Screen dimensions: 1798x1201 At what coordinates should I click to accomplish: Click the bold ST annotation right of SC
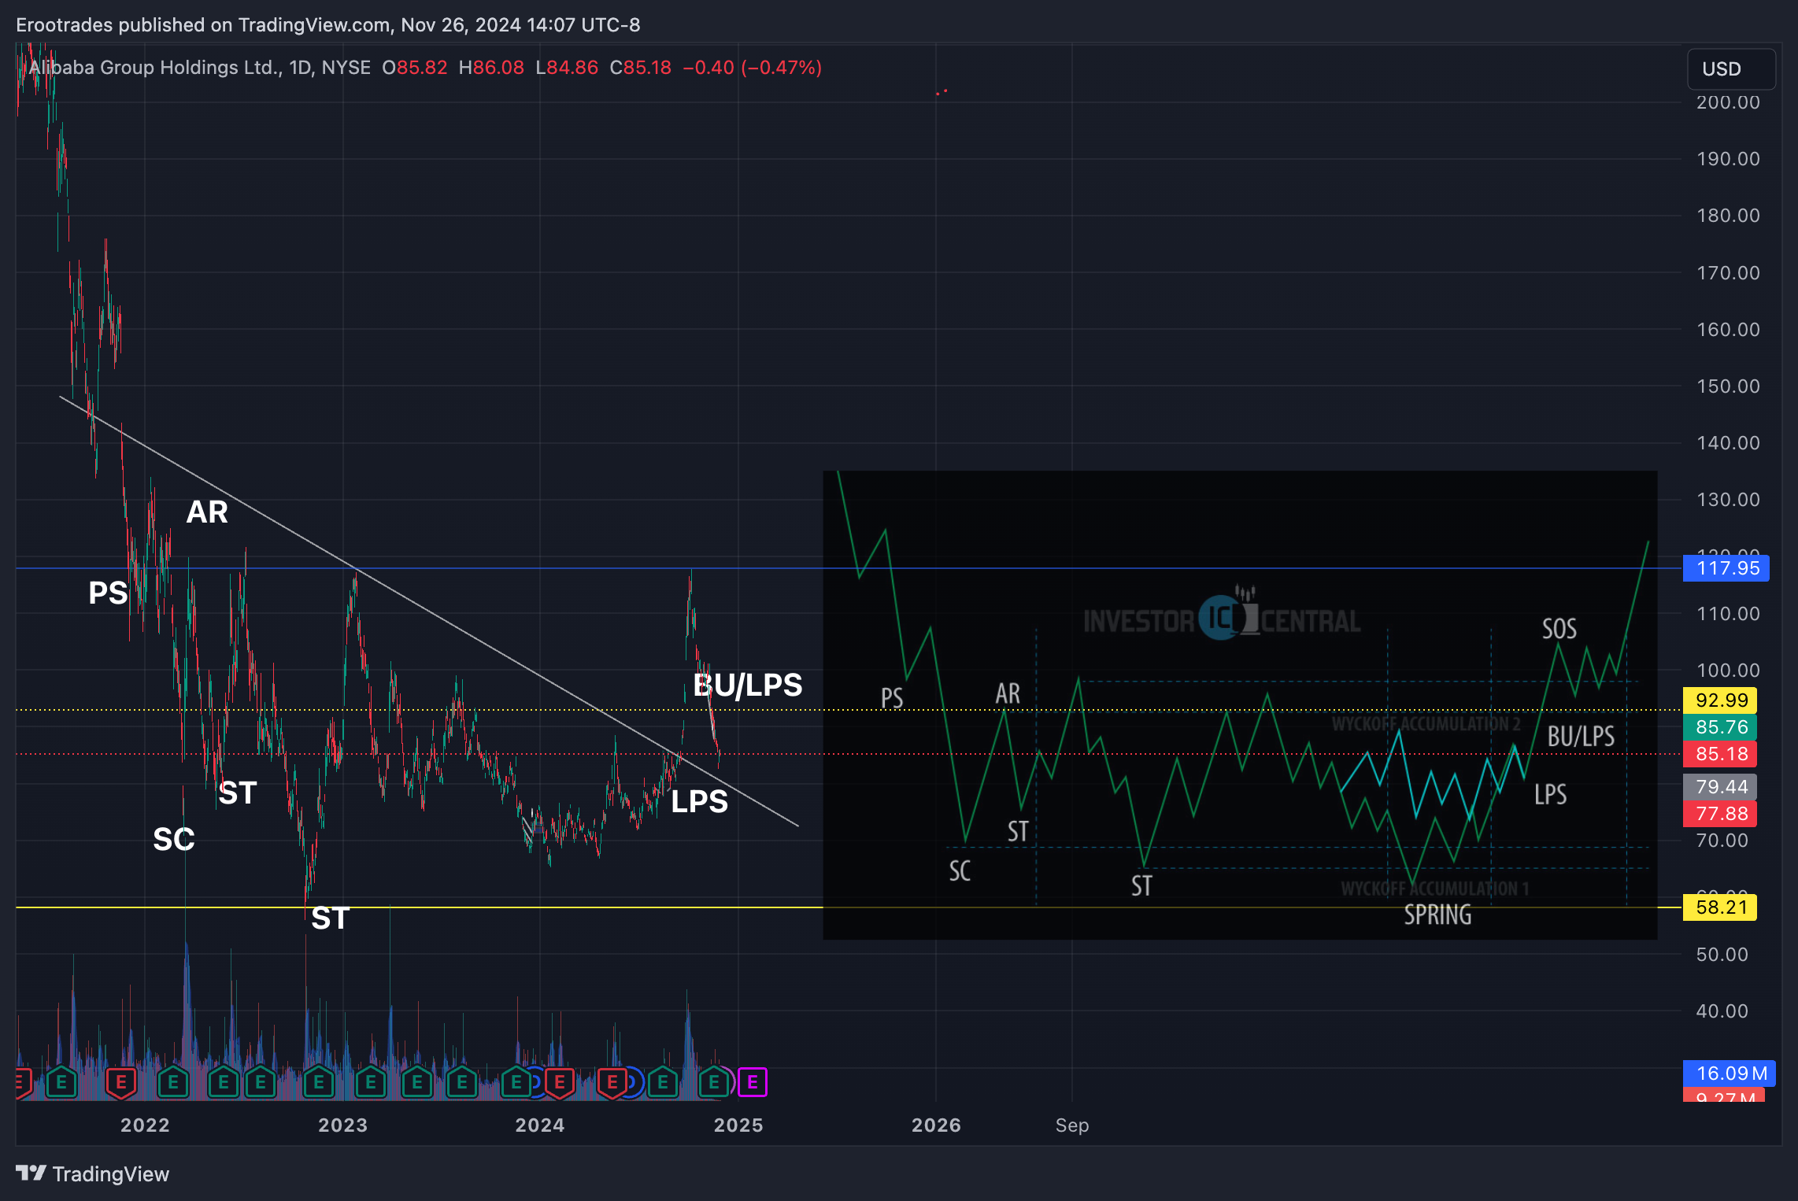238,793
